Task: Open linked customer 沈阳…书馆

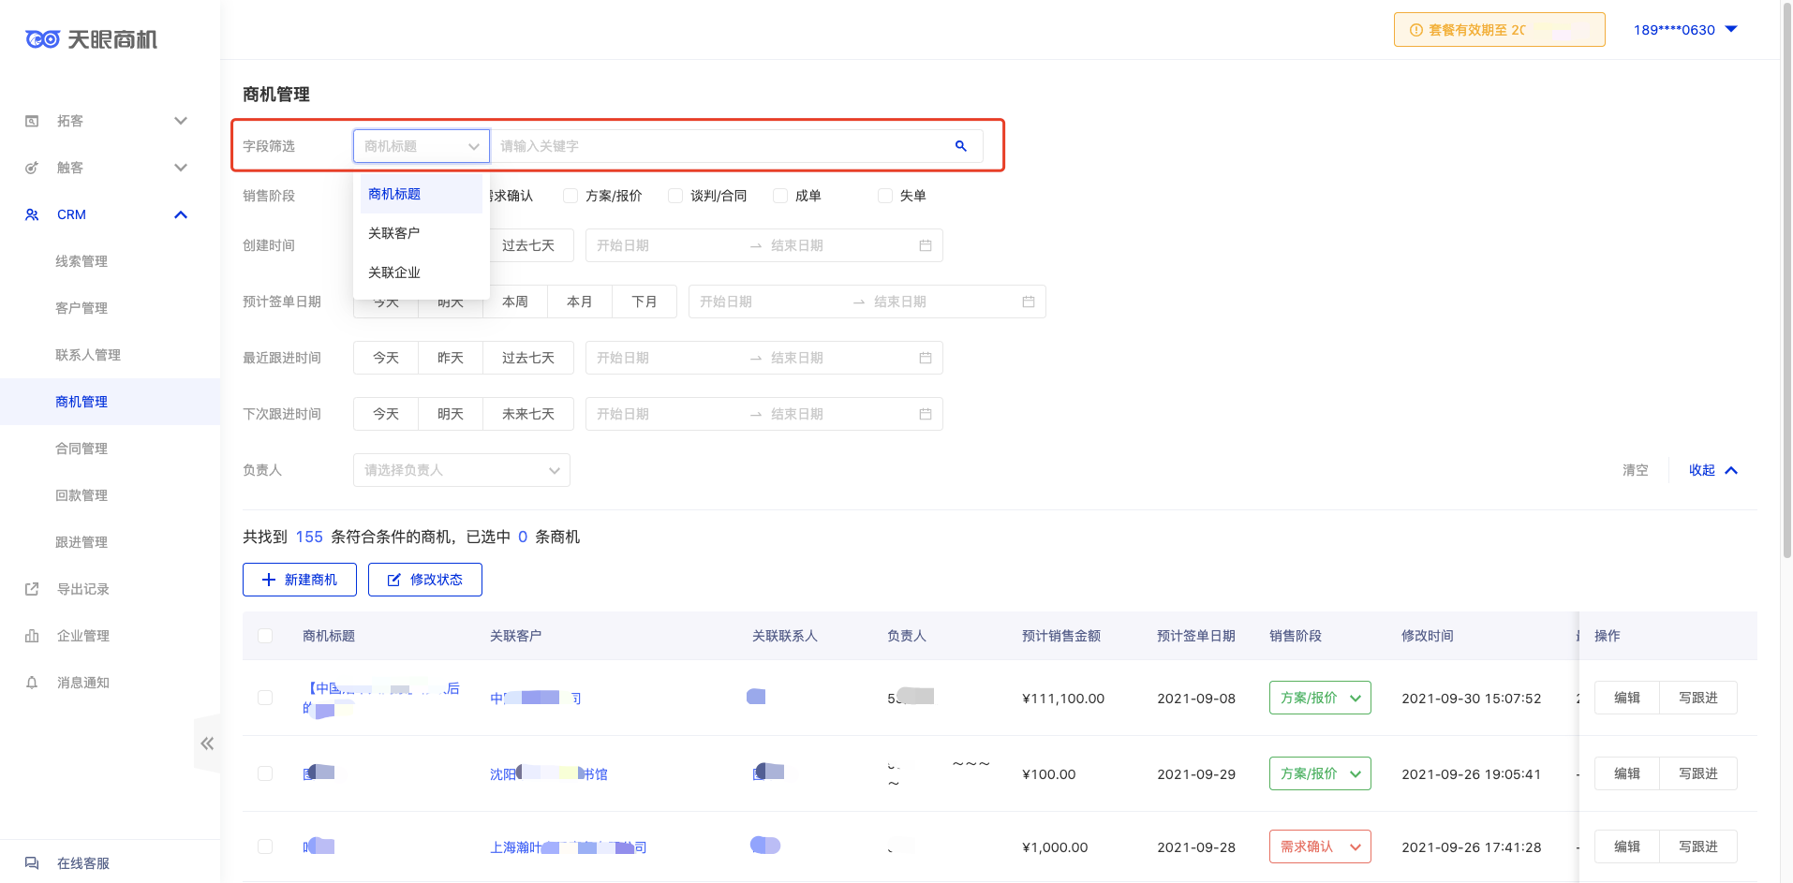Action: (548, 773)
